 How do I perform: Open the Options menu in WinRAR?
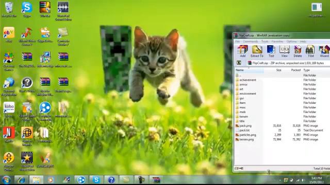[x=291, y=42]
